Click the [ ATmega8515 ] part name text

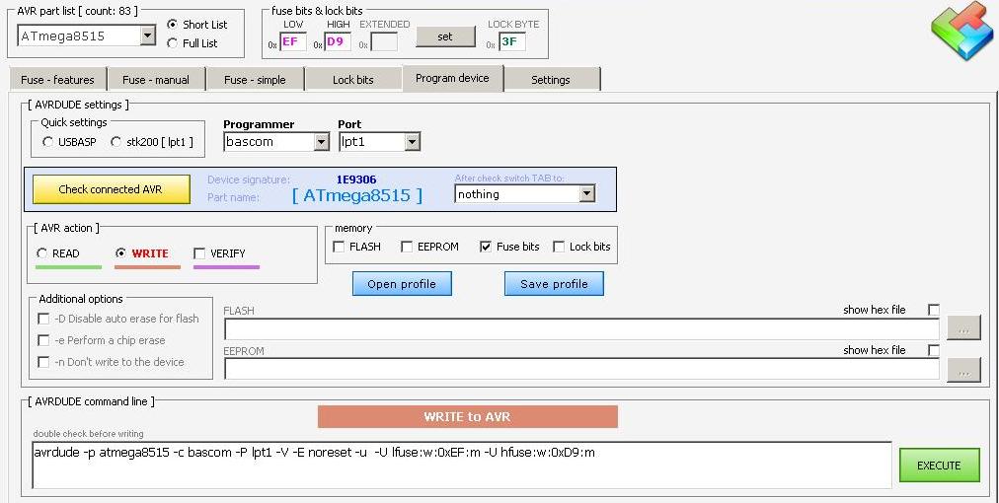click(357, 195)
